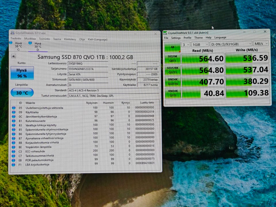
Task: Click the power-on hours value 8217 tuntia
Action: point(148,85)
